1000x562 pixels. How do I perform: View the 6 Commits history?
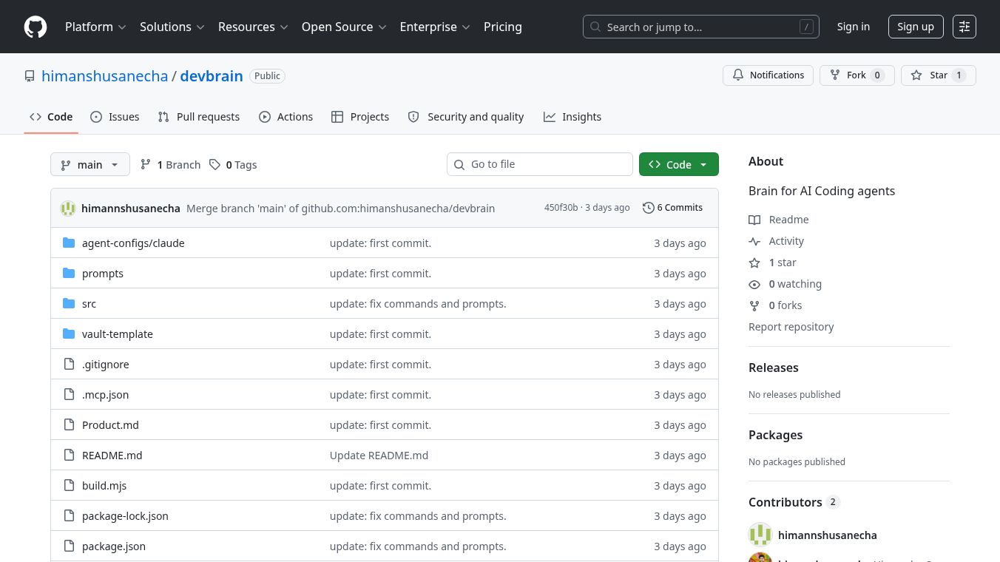(x=672, y=208)
